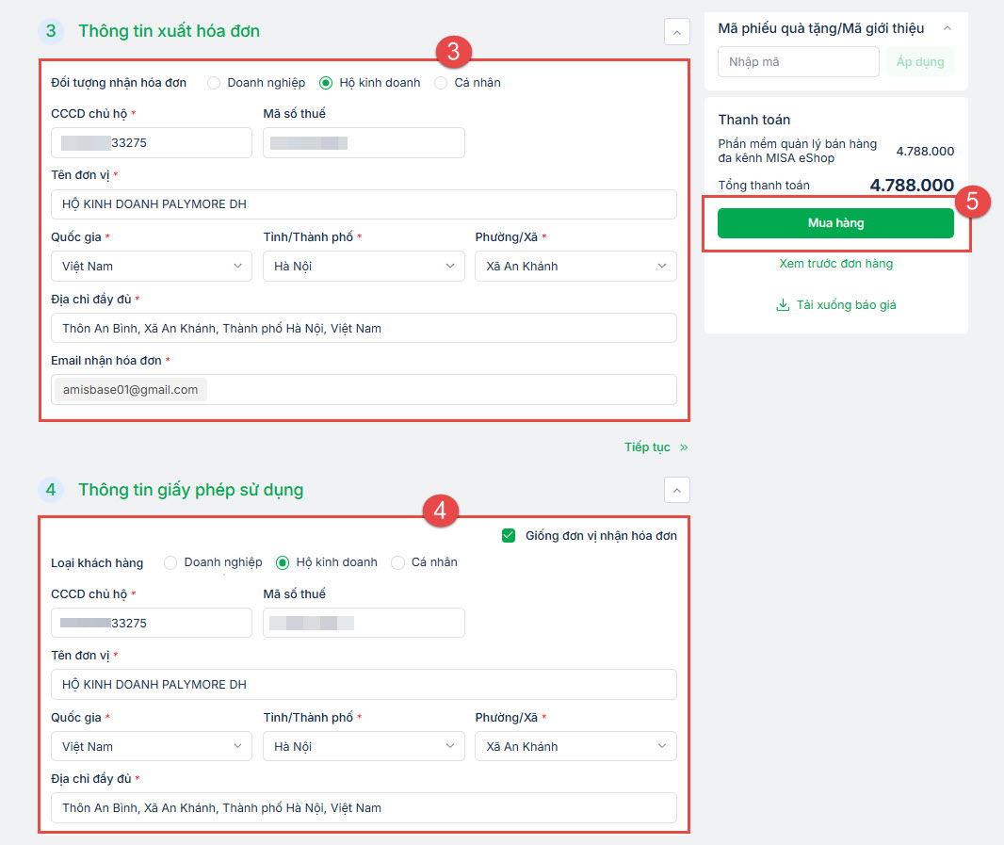Select Doanh nghiệp for invoice recipient

(214, 83)
